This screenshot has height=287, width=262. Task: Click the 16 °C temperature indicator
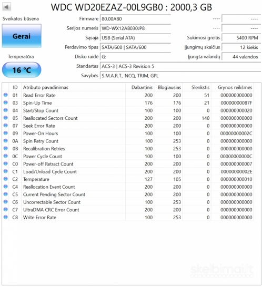click(x=22, y=70)
